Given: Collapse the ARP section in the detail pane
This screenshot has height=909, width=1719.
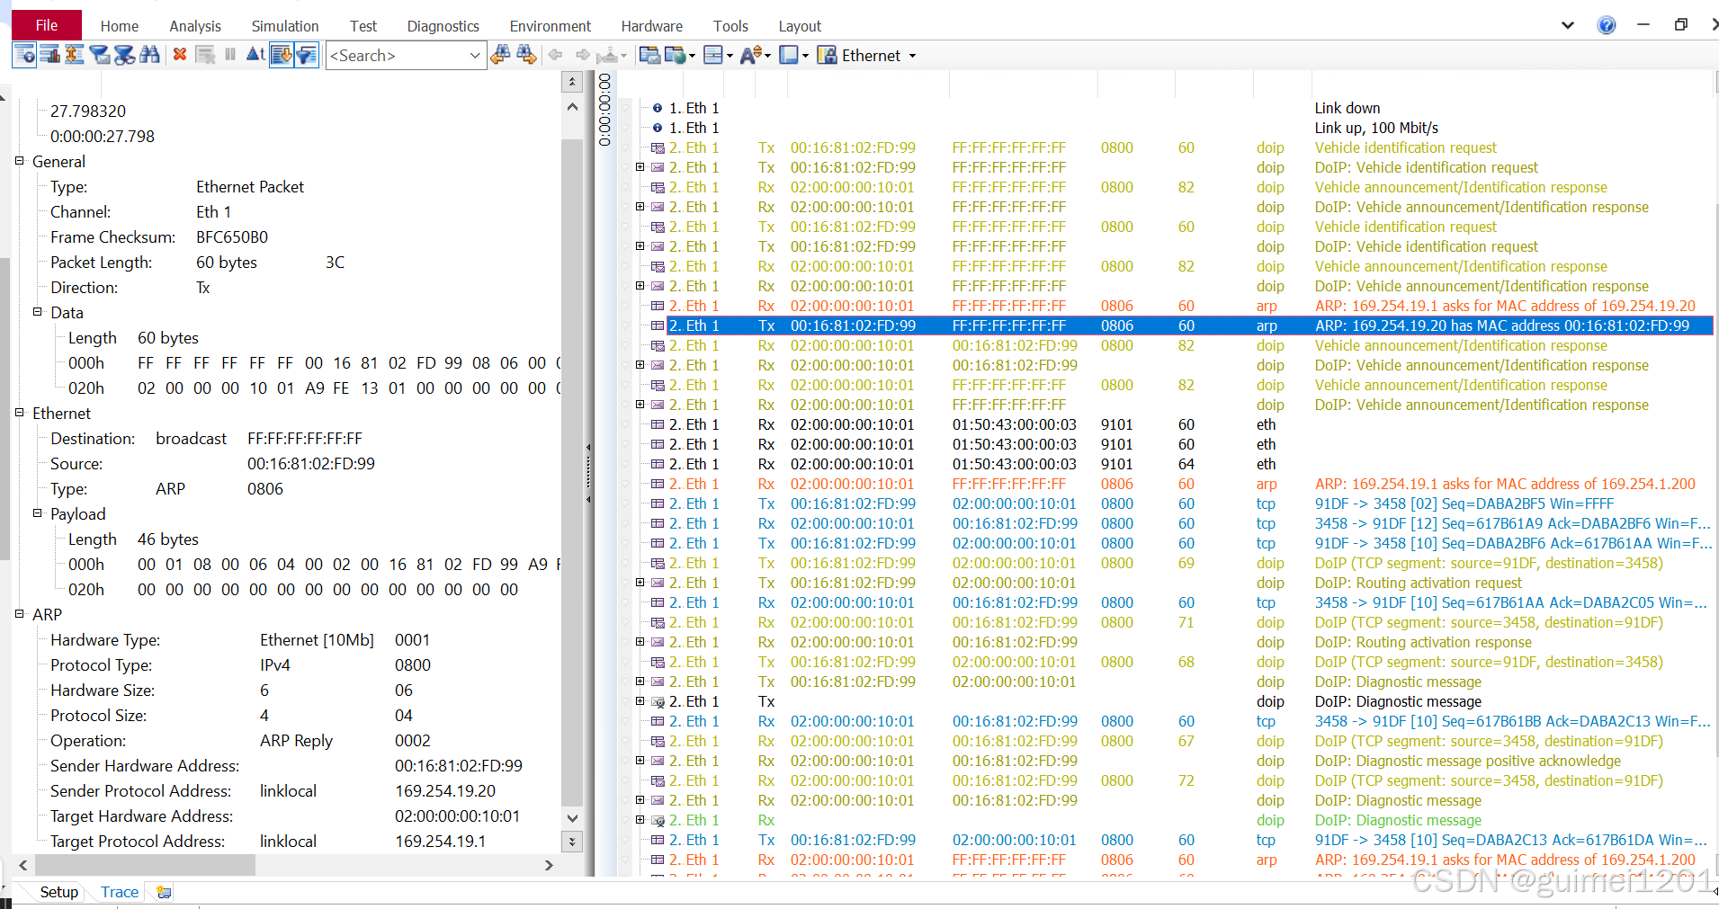Looking at the screenshot, I should (20, 614).
